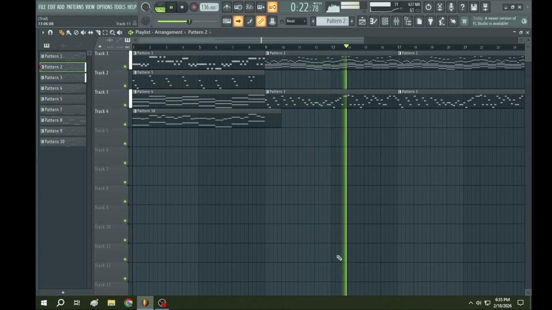Choose the Select tool in Playlist

tap(105, 32)
